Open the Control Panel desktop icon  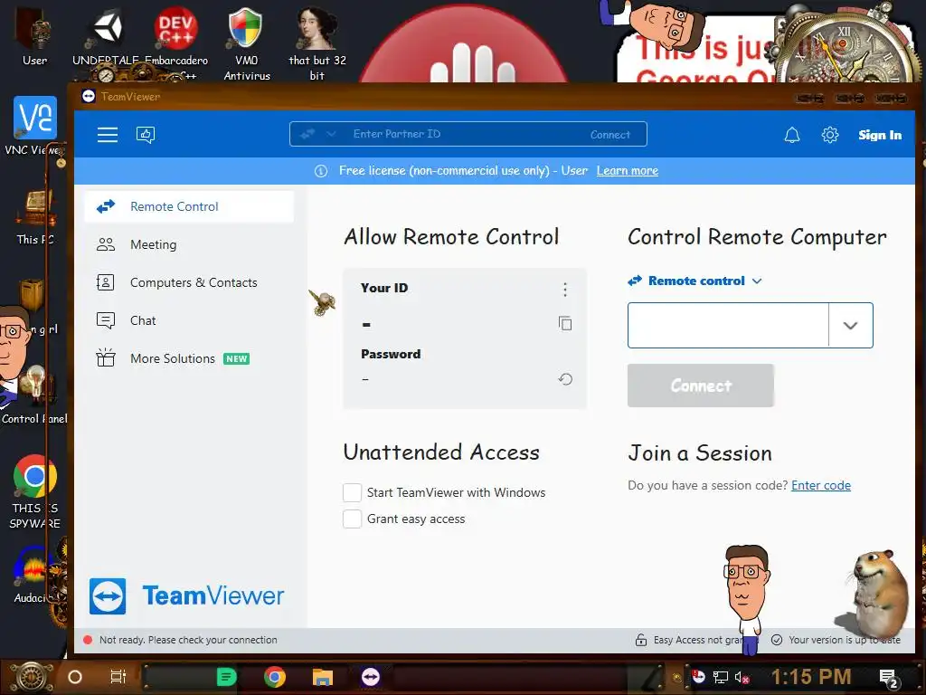[34, 395]
